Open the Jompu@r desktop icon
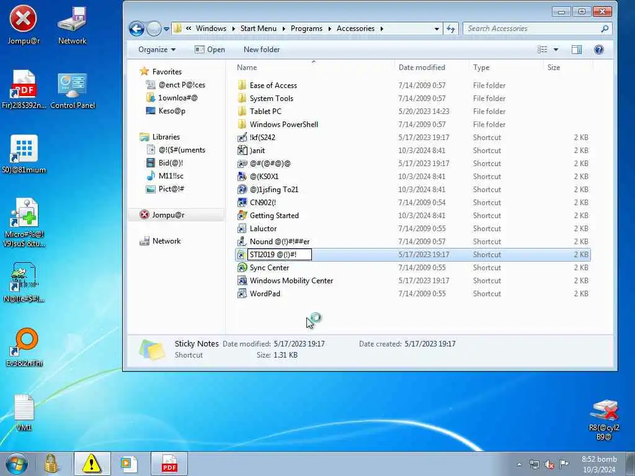 [24, 25]
